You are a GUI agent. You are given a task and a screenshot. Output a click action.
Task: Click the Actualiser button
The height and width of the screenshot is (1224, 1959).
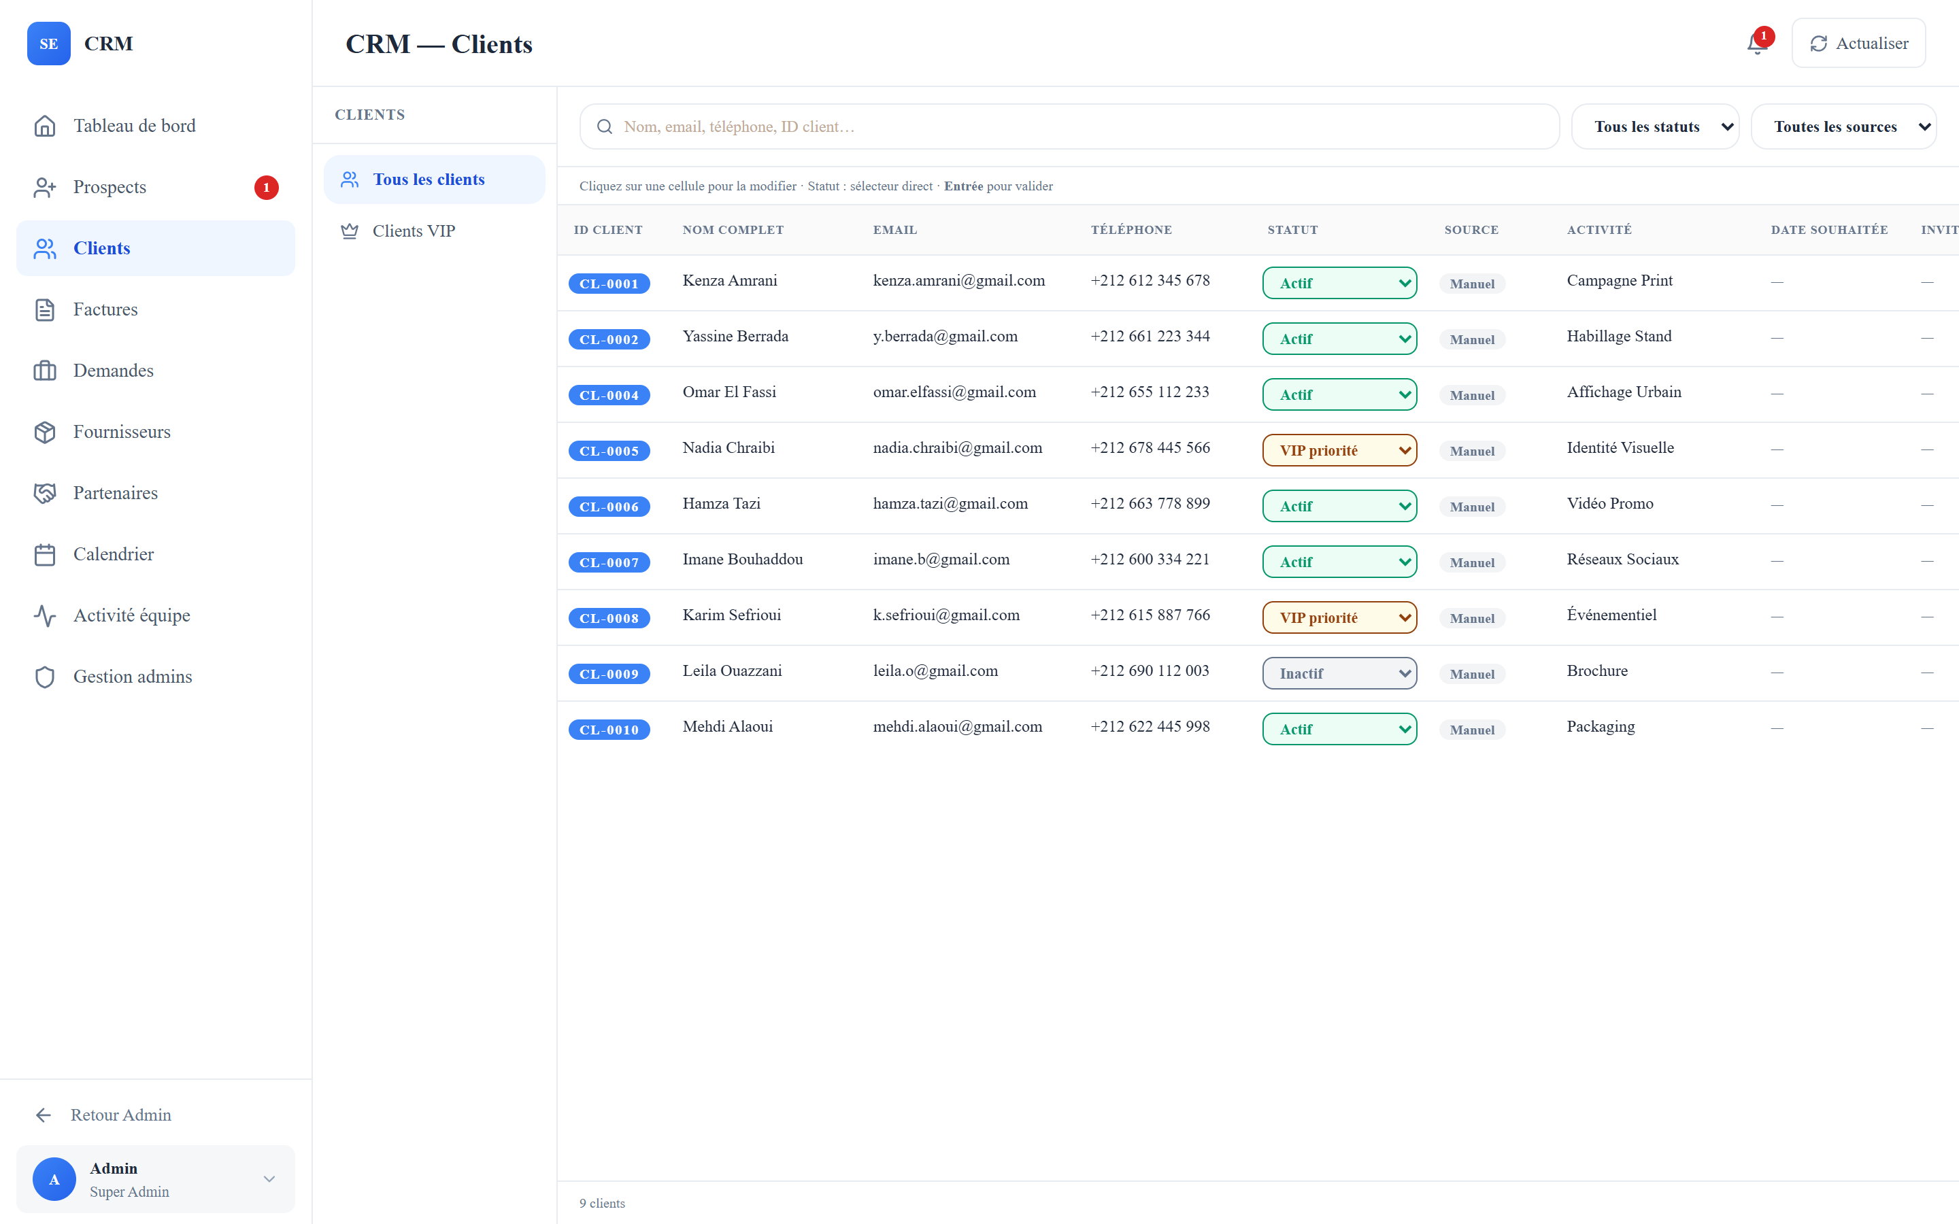(1858, 44)
